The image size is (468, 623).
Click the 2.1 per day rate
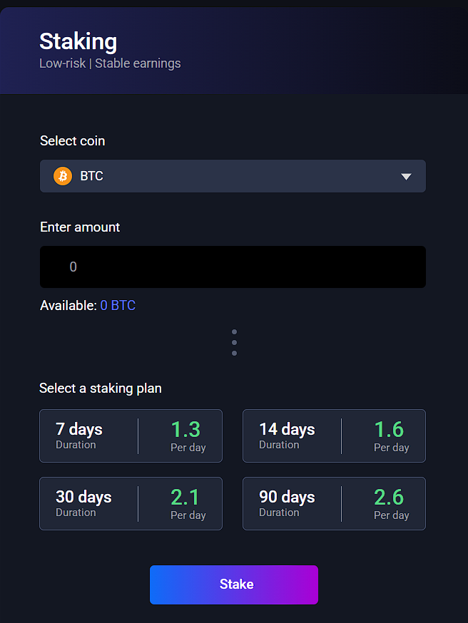tap(185, 498)
